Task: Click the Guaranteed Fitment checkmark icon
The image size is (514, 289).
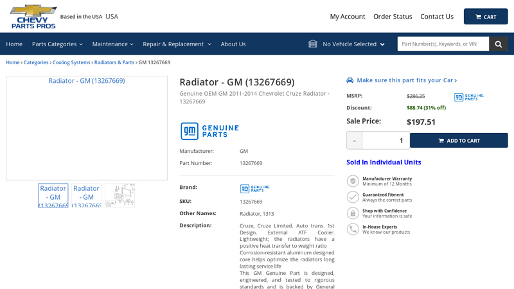Action: click(353, 197)
